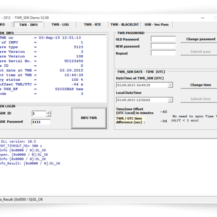Click the TWR_SDK Demo V2.00 window title
This screenshot has height=217, width=217.
[32, 18]
